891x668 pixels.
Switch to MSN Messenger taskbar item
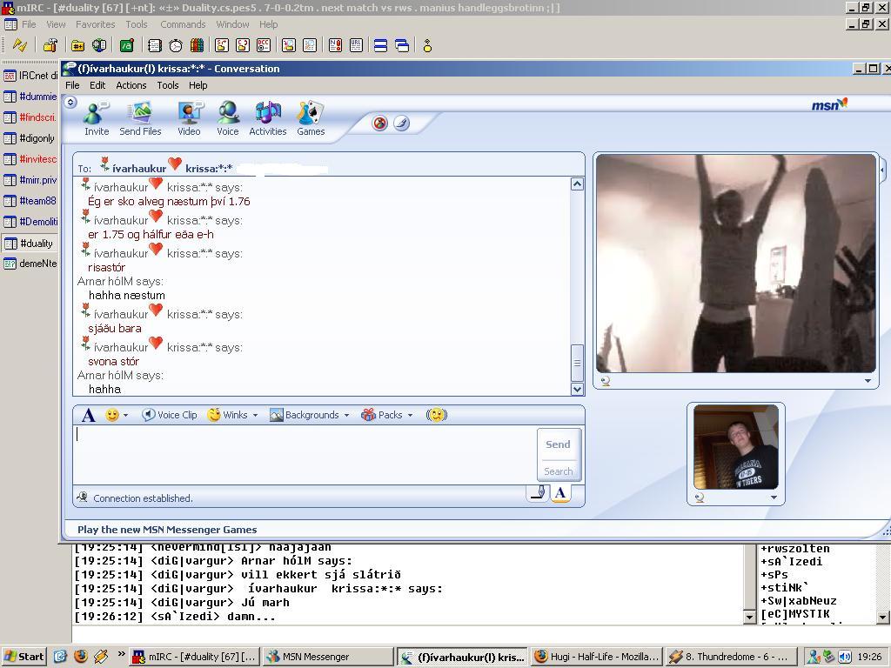(328, 657)
